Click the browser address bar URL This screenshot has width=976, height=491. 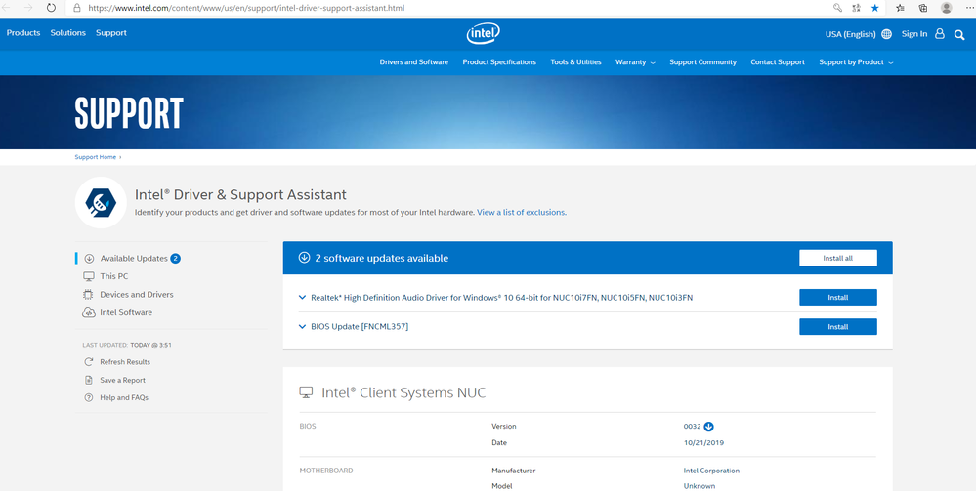click(244, 8)
